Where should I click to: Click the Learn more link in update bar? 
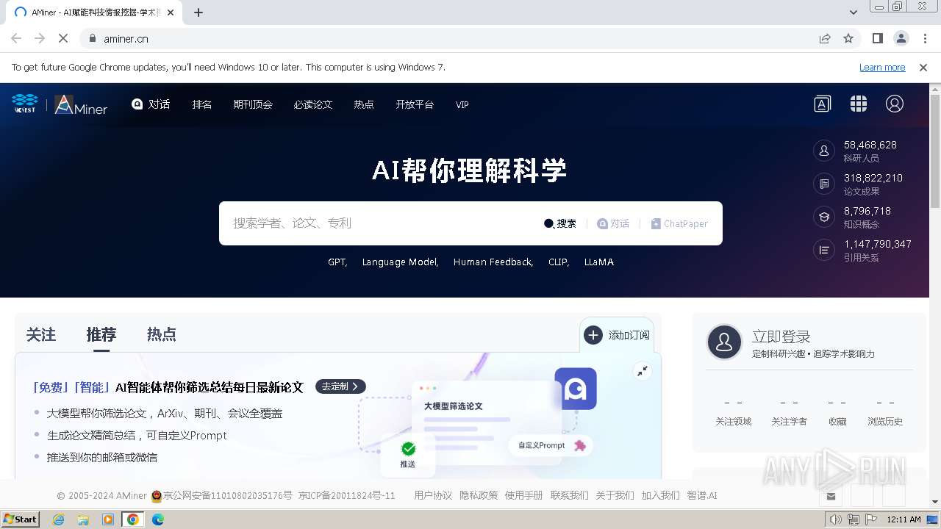[x=882, y=67]
